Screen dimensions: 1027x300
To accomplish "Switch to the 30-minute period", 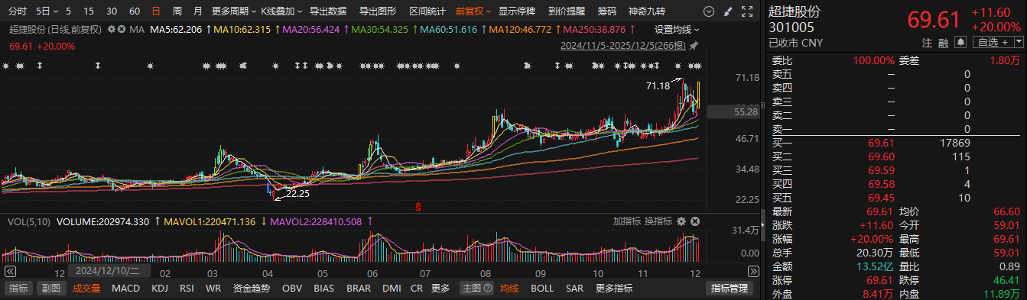I will click(x=112, y=11).
